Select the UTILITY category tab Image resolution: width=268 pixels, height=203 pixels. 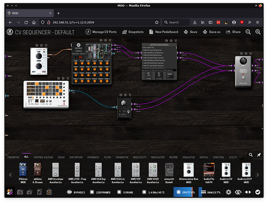pos(233,157)
